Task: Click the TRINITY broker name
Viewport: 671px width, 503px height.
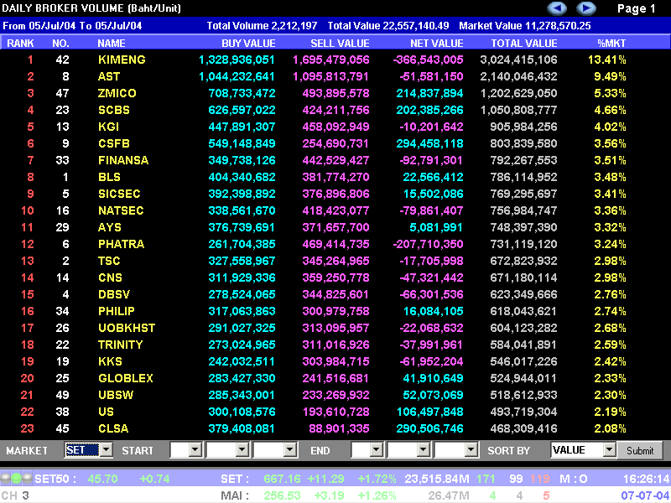Action: tap(120, 345)
